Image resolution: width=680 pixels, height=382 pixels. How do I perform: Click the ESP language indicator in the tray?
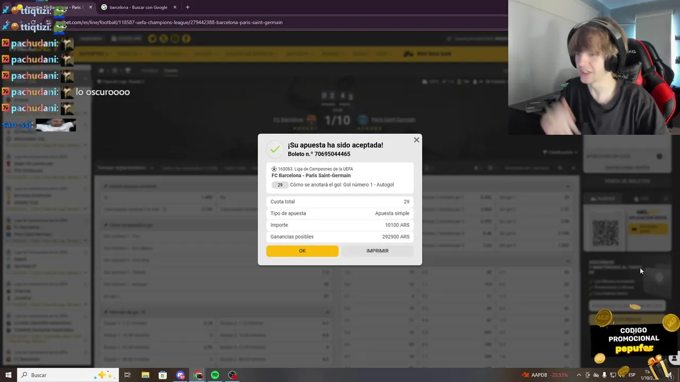(x=632, y=375)
